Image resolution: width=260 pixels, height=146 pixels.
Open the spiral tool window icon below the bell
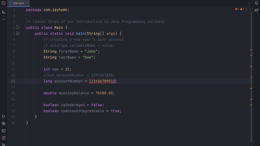click(x=256, y=10)
